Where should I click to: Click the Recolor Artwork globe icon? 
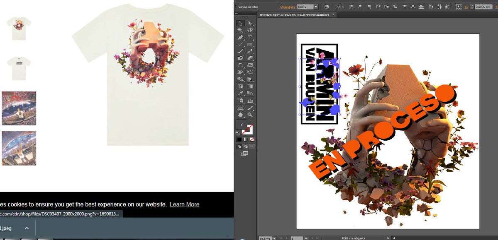pos(327,7)
